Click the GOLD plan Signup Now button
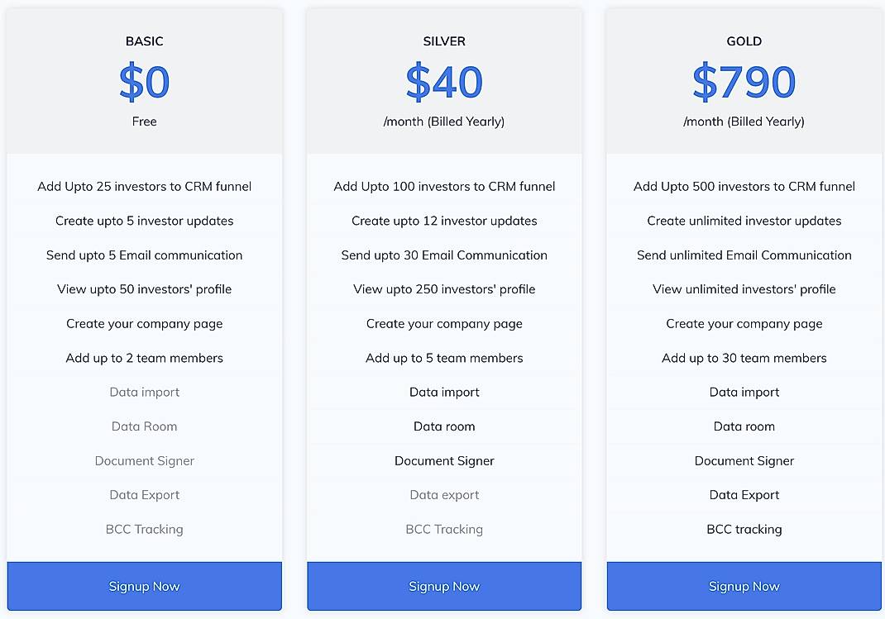The width and height of the screenshot is (885, 619). [x=744, y=586]
